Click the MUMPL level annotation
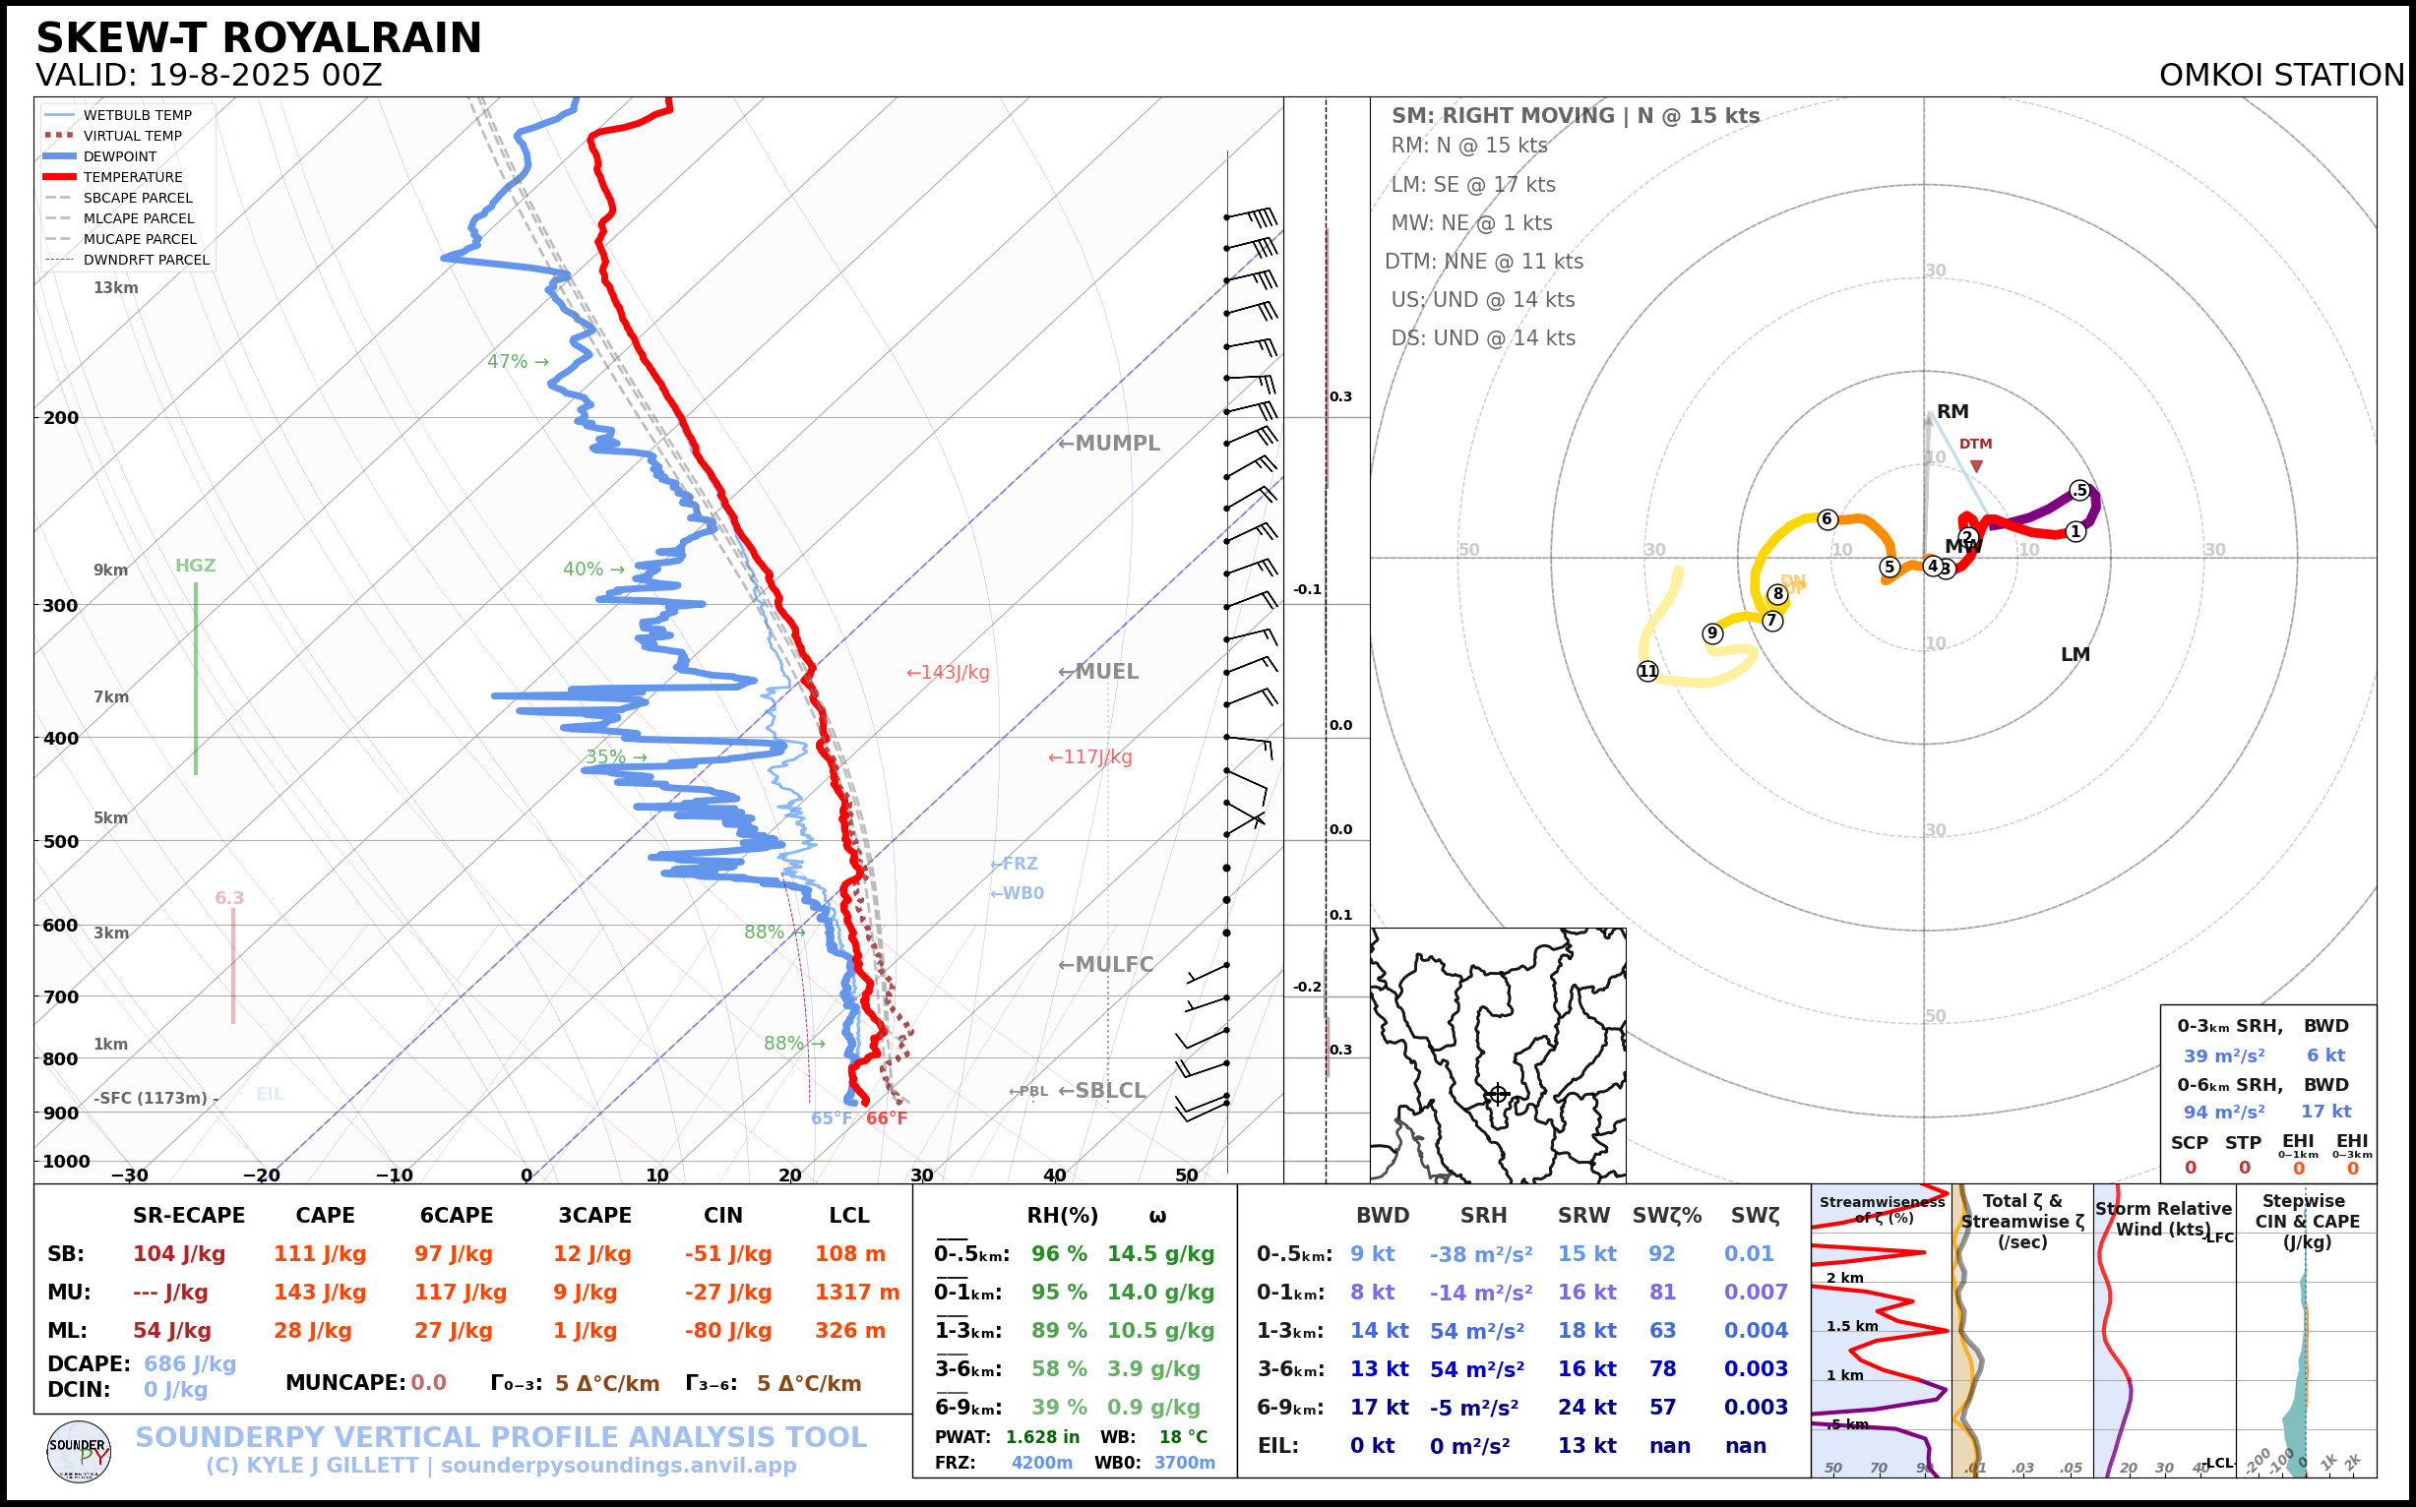Viewport: 2416px width, 1507px height. tap(1109, 444)
